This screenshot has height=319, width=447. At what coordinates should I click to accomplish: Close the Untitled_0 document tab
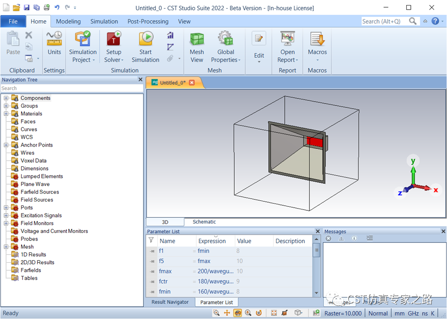[192, 82]
